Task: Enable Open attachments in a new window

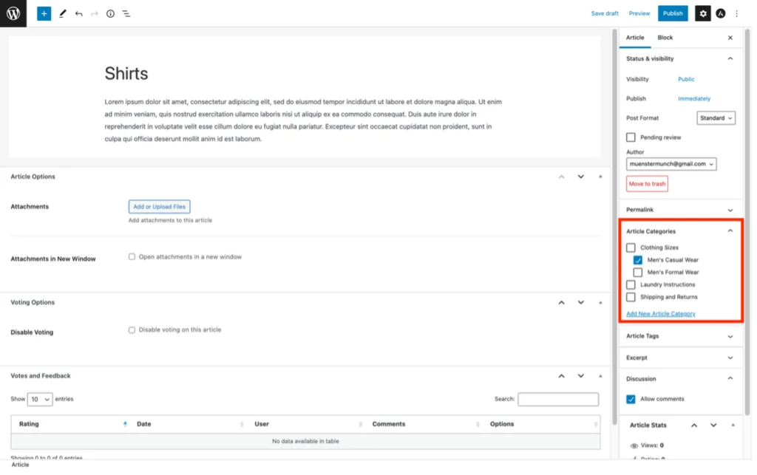Action: (x=132, y=257)
